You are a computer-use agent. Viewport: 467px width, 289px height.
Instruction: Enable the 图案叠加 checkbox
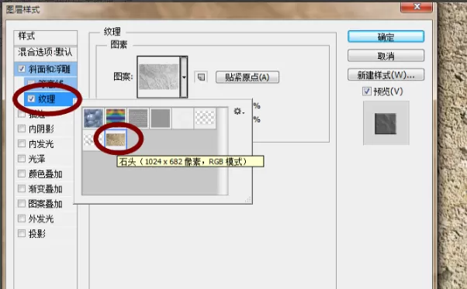tap(22, 203)
